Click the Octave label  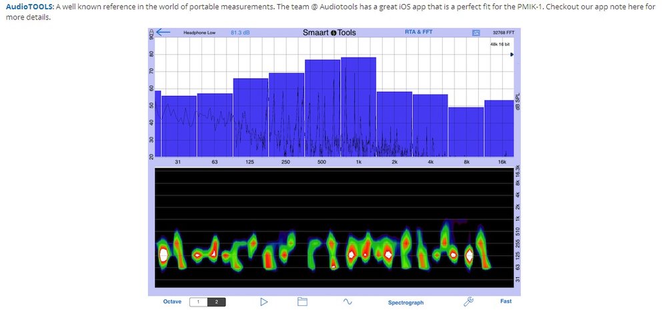point(172,302)
